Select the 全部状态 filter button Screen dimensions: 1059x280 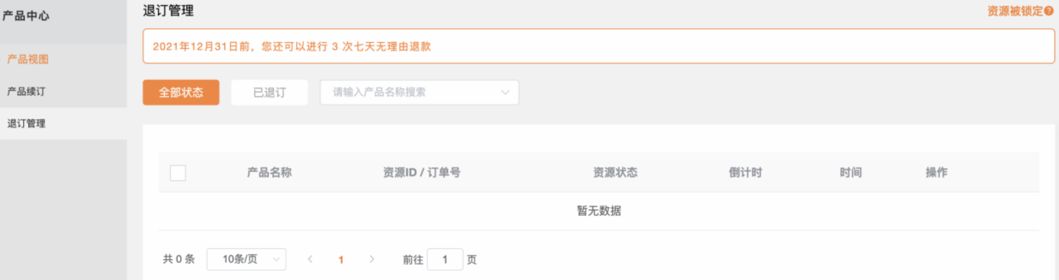(181, 93)
